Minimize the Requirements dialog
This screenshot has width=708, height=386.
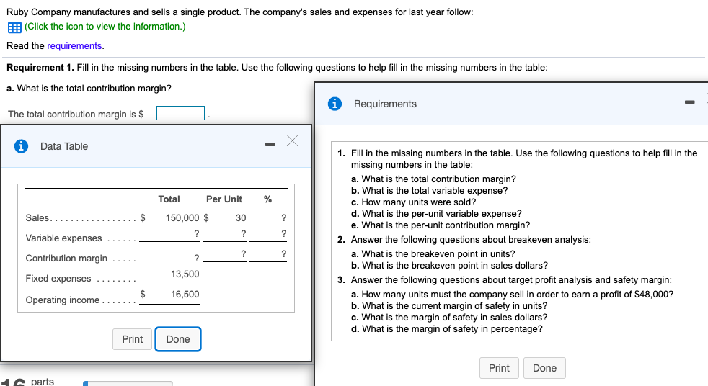click(689, 102)
